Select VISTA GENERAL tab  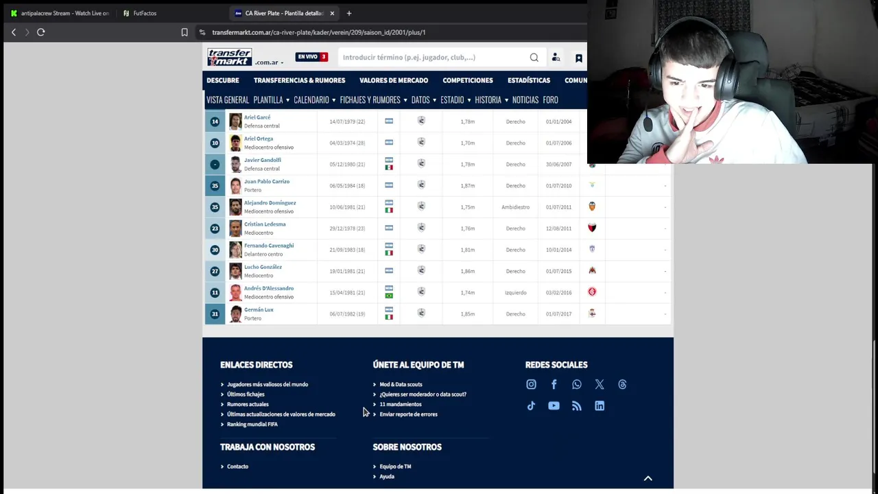click(x=228, y=100)
